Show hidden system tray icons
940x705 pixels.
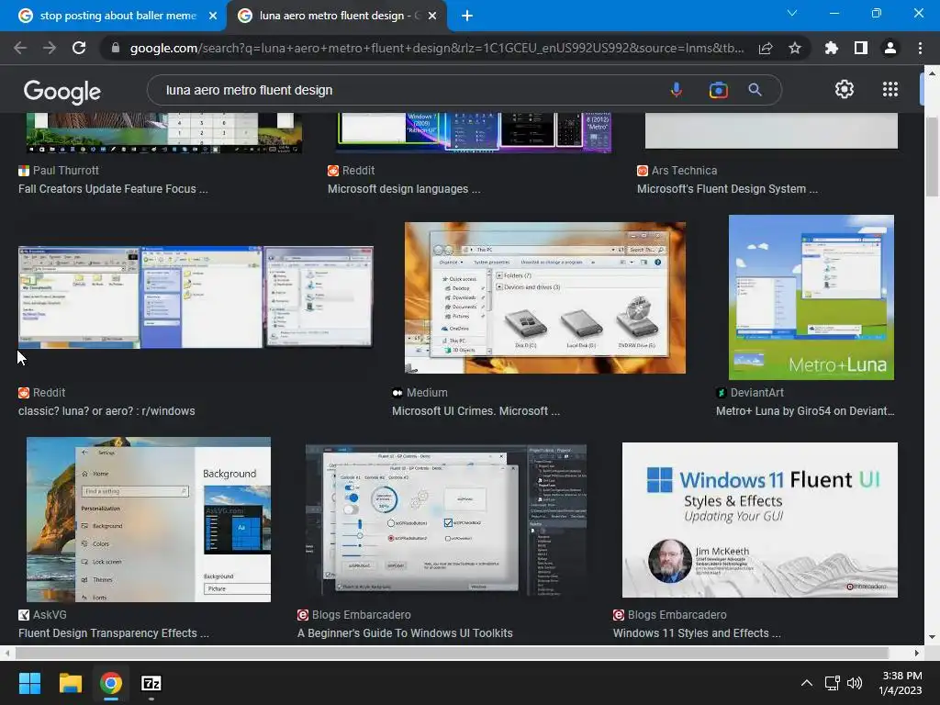pos(807,683)
